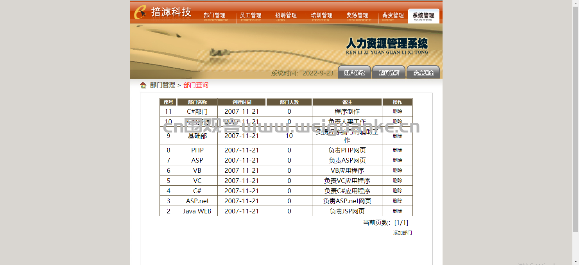The image size is (579, 265).
Task: Open the 部门管理 menu tab
Action: 215,16
